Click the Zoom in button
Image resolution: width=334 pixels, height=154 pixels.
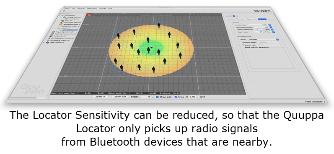pyautogui.click(x=100, y=97)
